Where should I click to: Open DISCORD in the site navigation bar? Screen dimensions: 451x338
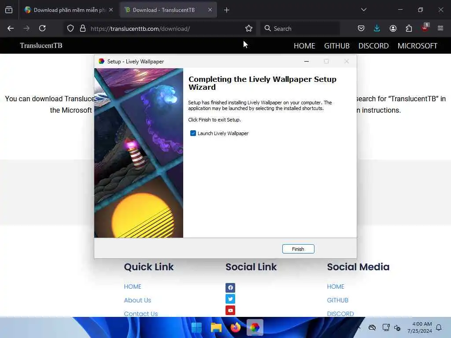pyautogui.click(x=373, y=46)
